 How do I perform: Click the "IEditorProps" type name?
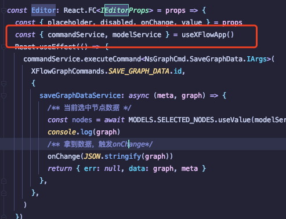point(125,10)
